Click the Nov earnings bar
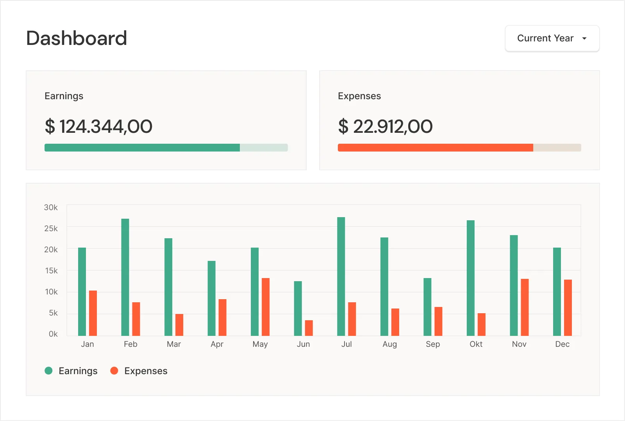This screenshot has height=421, width=625. (x=514, y=285)
